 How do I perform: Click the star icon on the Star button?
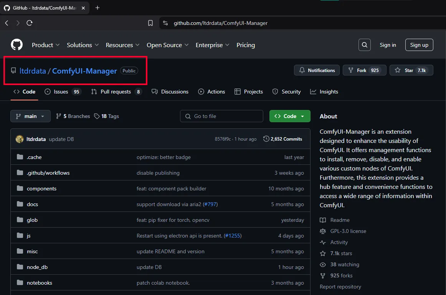pos(398,70)
